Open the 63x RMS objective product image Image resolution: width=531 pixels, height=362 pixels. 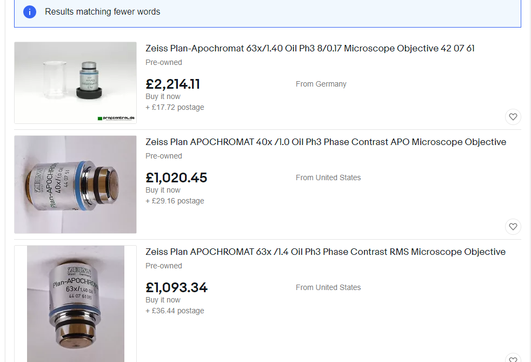(x=75, y=303)
